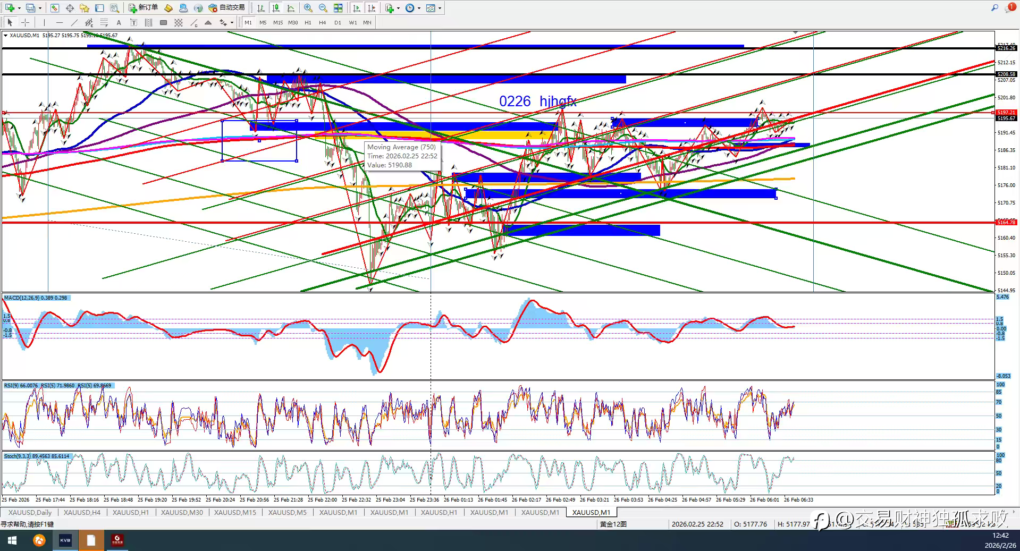Open the XAUUSD,M30 chart tab

(182, 512)
